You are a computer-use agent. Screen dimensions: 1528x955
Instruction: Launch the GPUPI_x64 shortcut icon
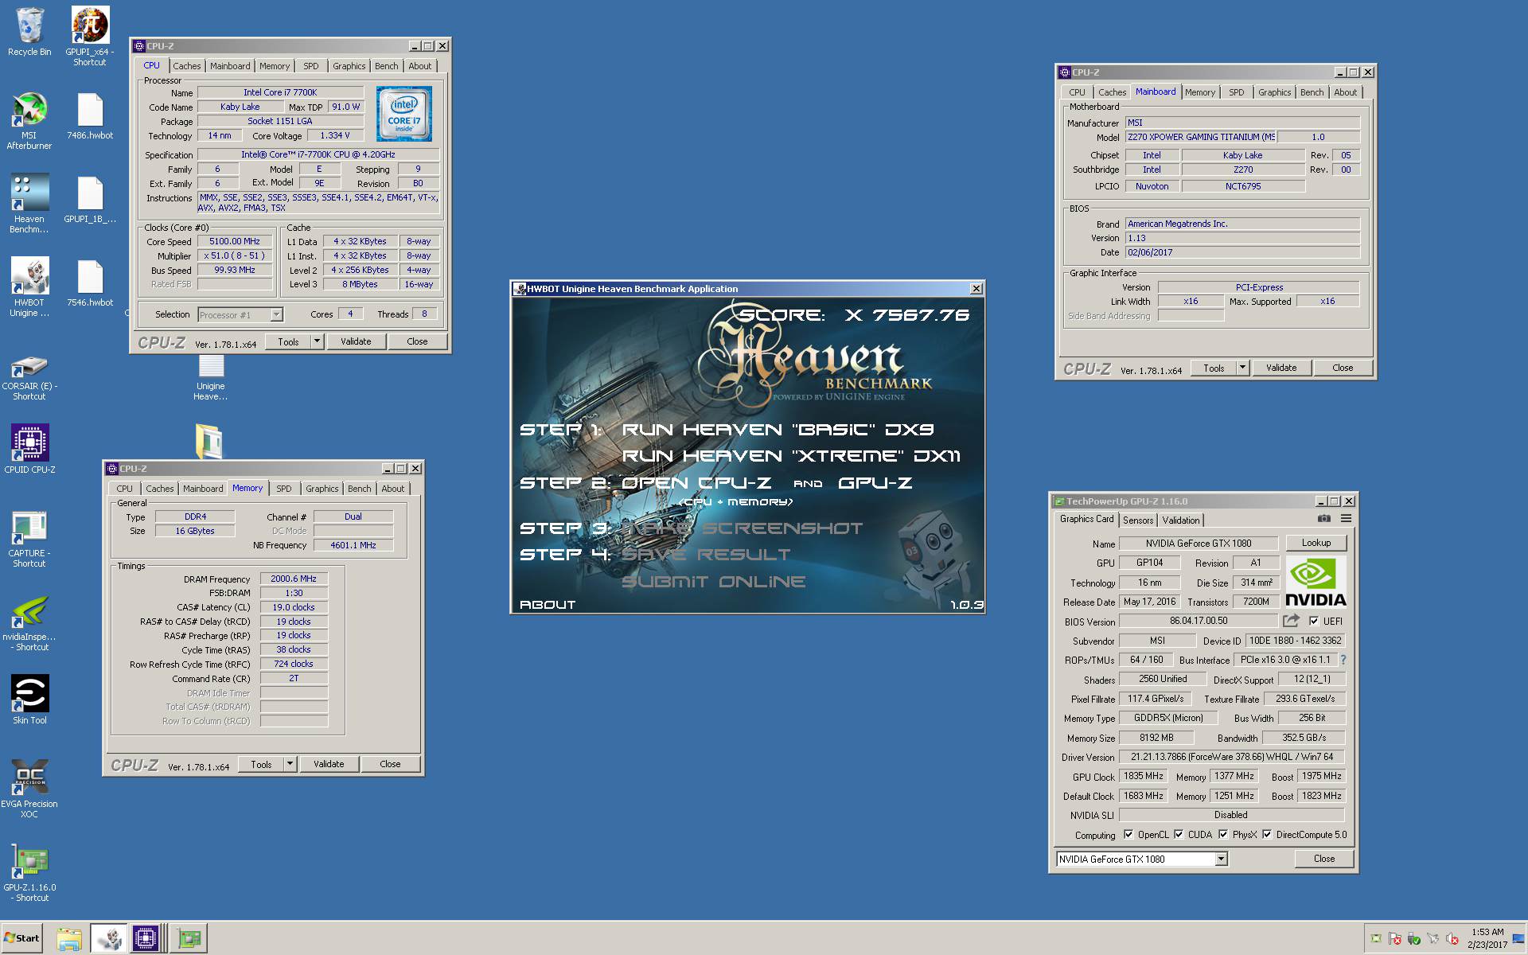coord(90,36)
